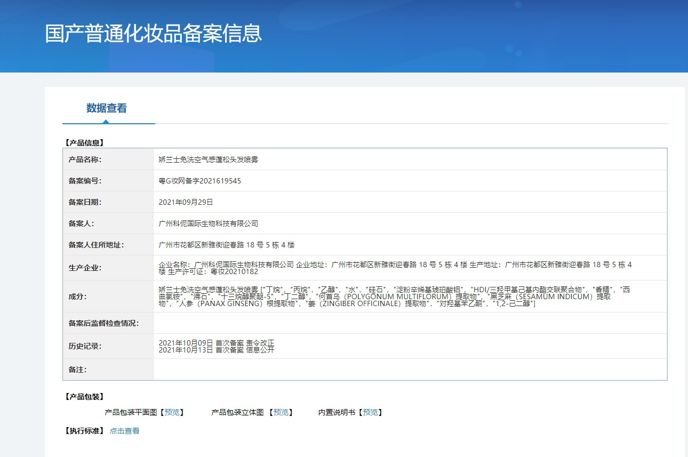Image resolution: width=688 pixels, height=457 pixels.
Task: Click the 备案人住所地址 address value
Action: (x=226, y=245)
